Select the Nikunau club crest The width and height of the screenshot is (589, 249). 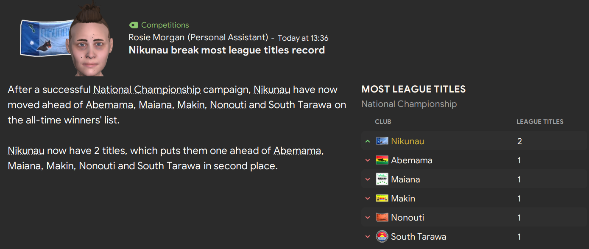pyautogui.click(x=381, y=141)
